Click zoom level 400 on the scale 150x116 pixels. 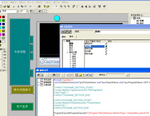tap(5, 55)
